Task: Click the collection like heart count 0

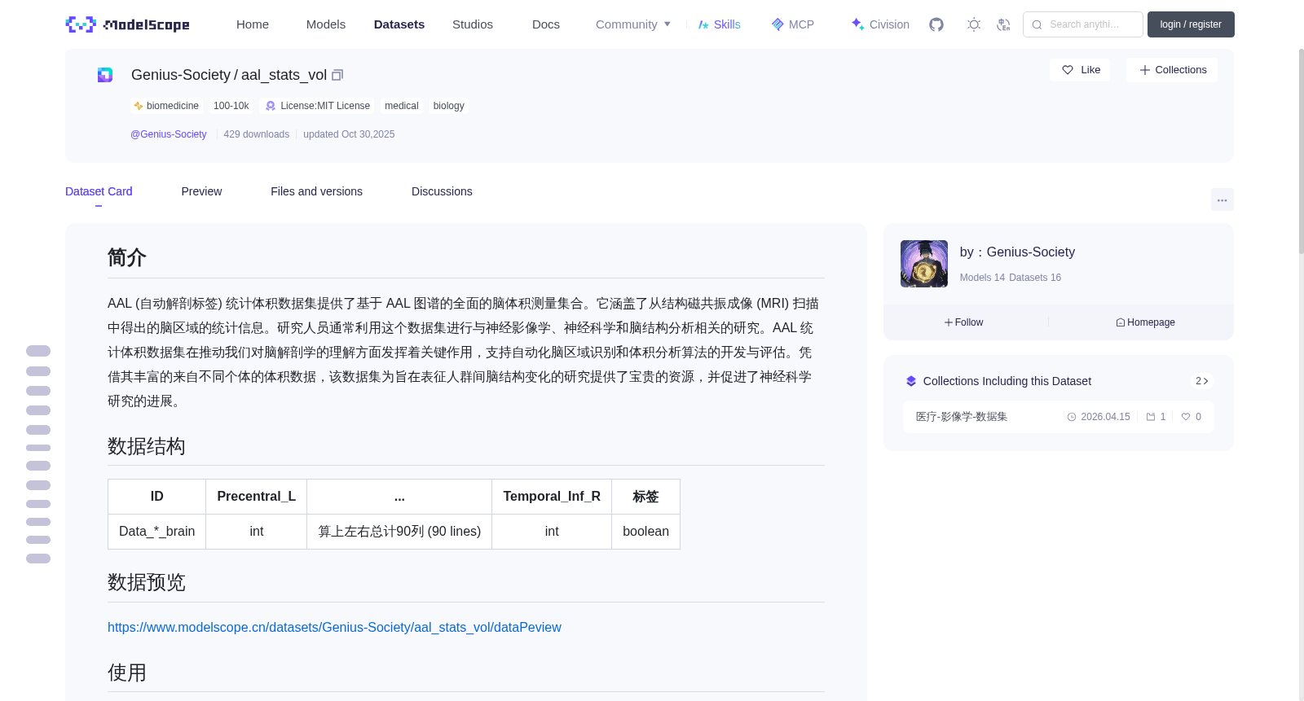Action: 1192,417
